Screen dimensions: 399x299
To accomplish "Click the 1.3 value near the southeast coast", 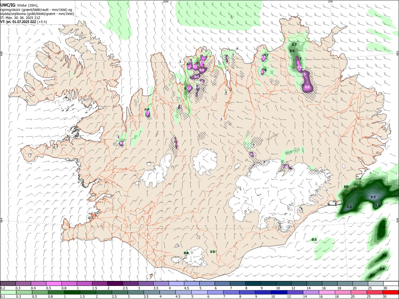I will pos(346,187).
